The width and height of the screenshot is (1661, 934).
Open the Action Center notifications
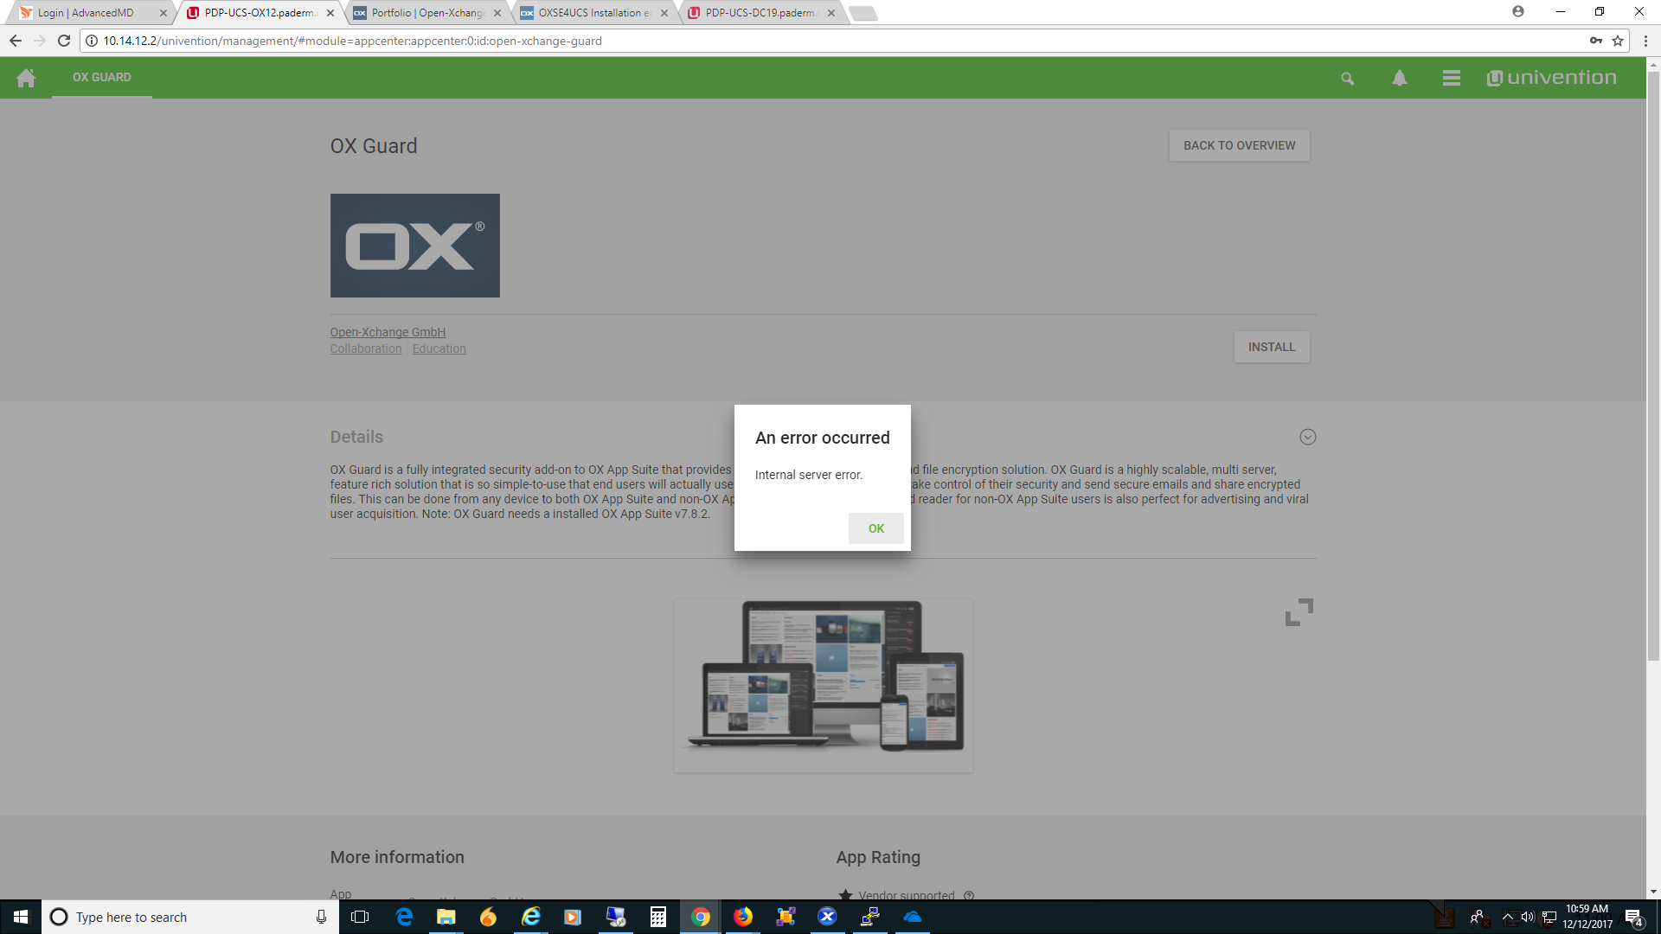click(1634, 918)
